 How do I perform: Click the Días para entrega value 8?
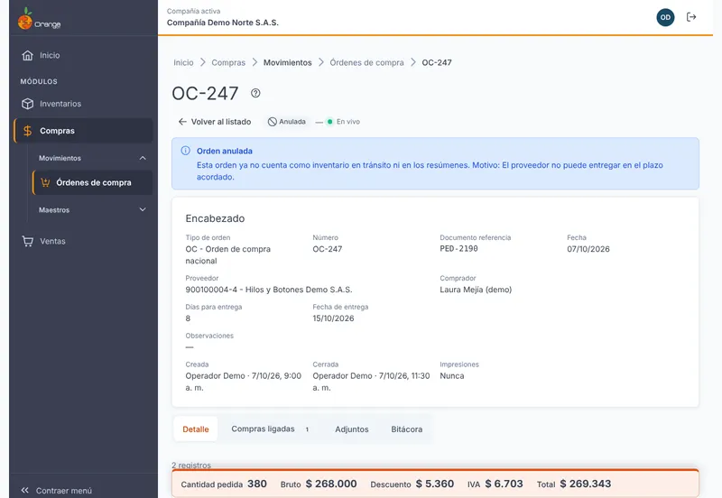point(188,318)
